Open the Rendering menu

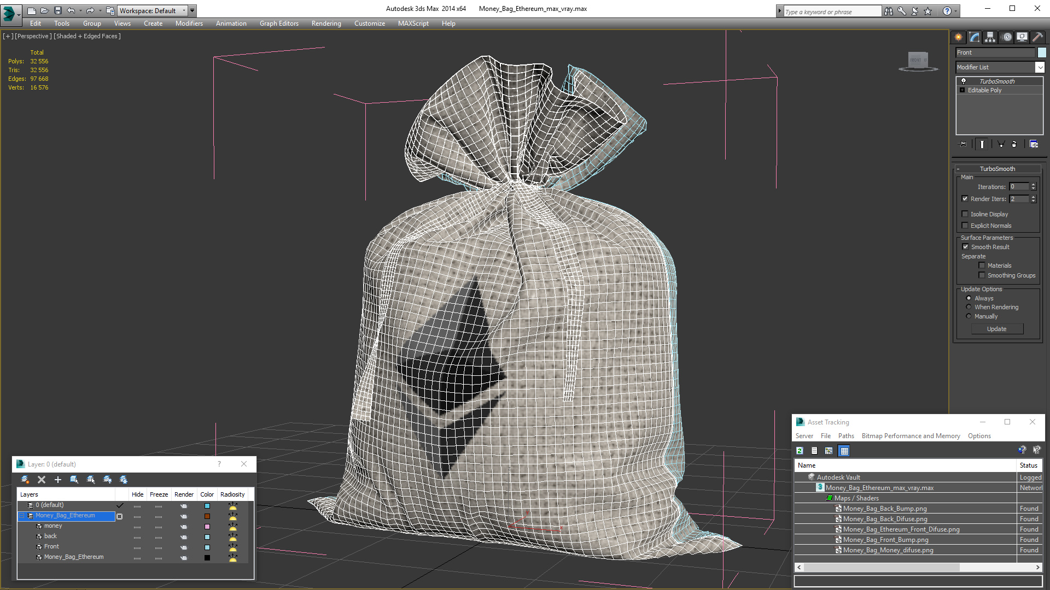coord(326,23)
